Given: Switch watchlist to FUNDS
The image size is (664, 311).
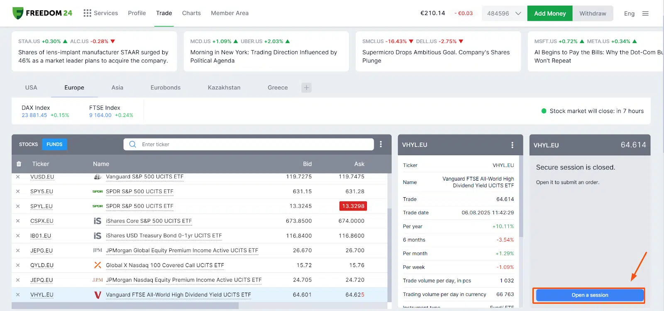Looking at the screenshot, I should click(54, 144).
